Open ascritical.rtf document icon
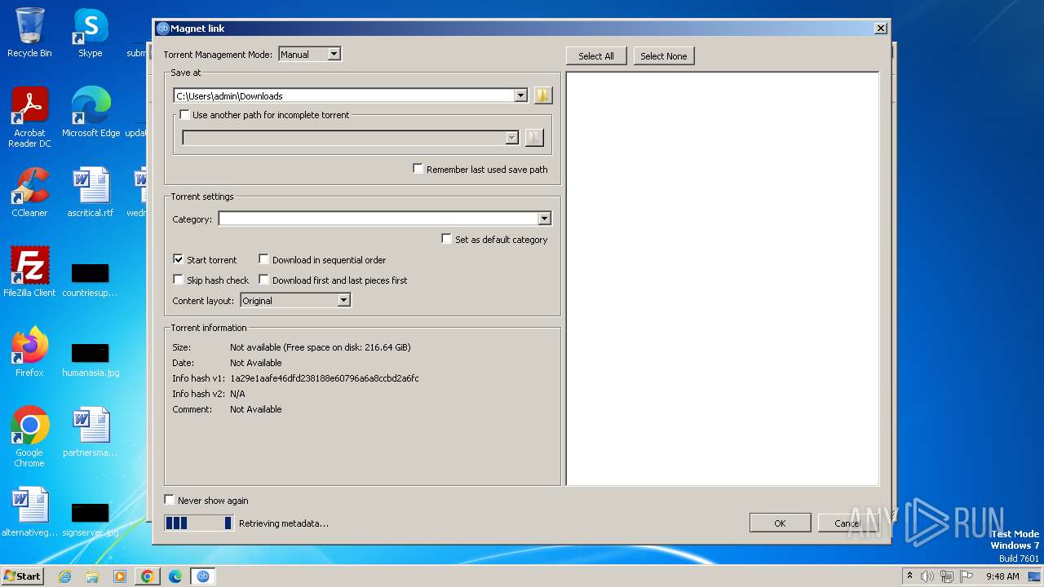Image resolution: width=1044 pixels, height=587 pixels. point(90,192)
